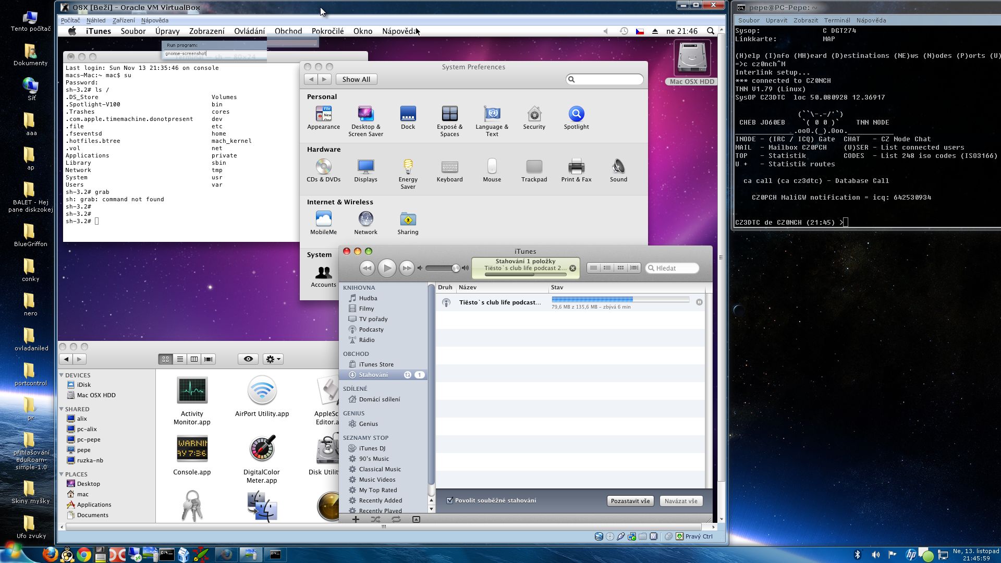Open VirtualBox Zařízení menu
This screenshot has width=1001, height=563.
[124, 20]
